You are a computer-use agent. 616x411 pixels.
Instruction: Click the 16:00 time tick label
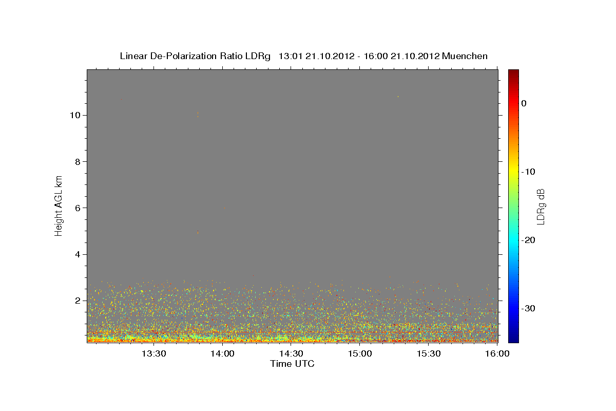tap(497, 353)
